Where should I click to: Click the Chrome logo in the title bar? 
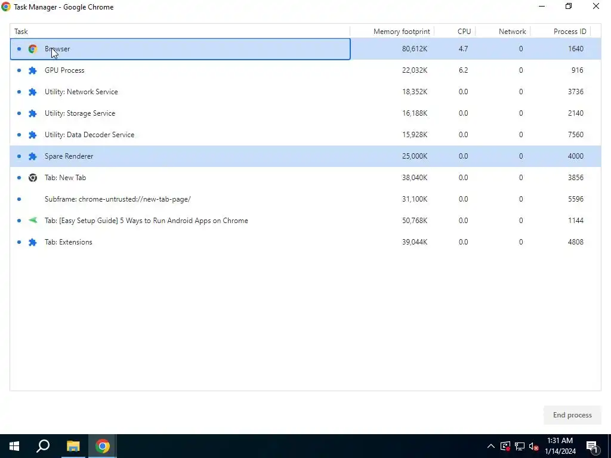[6, 7]
